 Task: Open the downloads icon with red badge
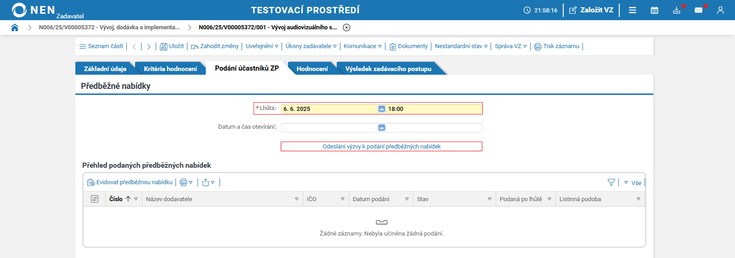tap(677, 10)
